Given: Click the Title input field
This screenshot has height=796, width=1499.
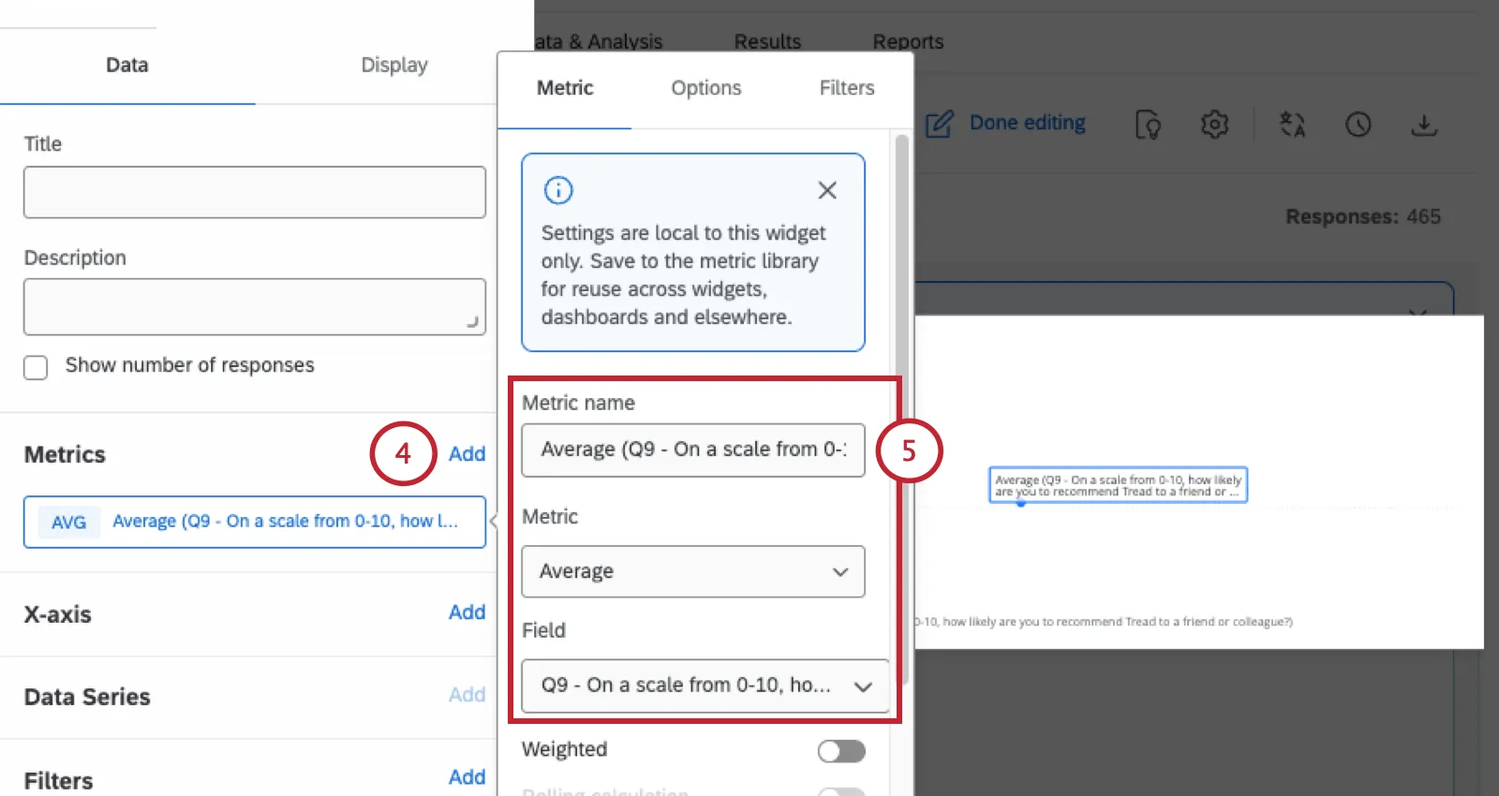Looking at the screenshot, I should [x=255, y=192].
